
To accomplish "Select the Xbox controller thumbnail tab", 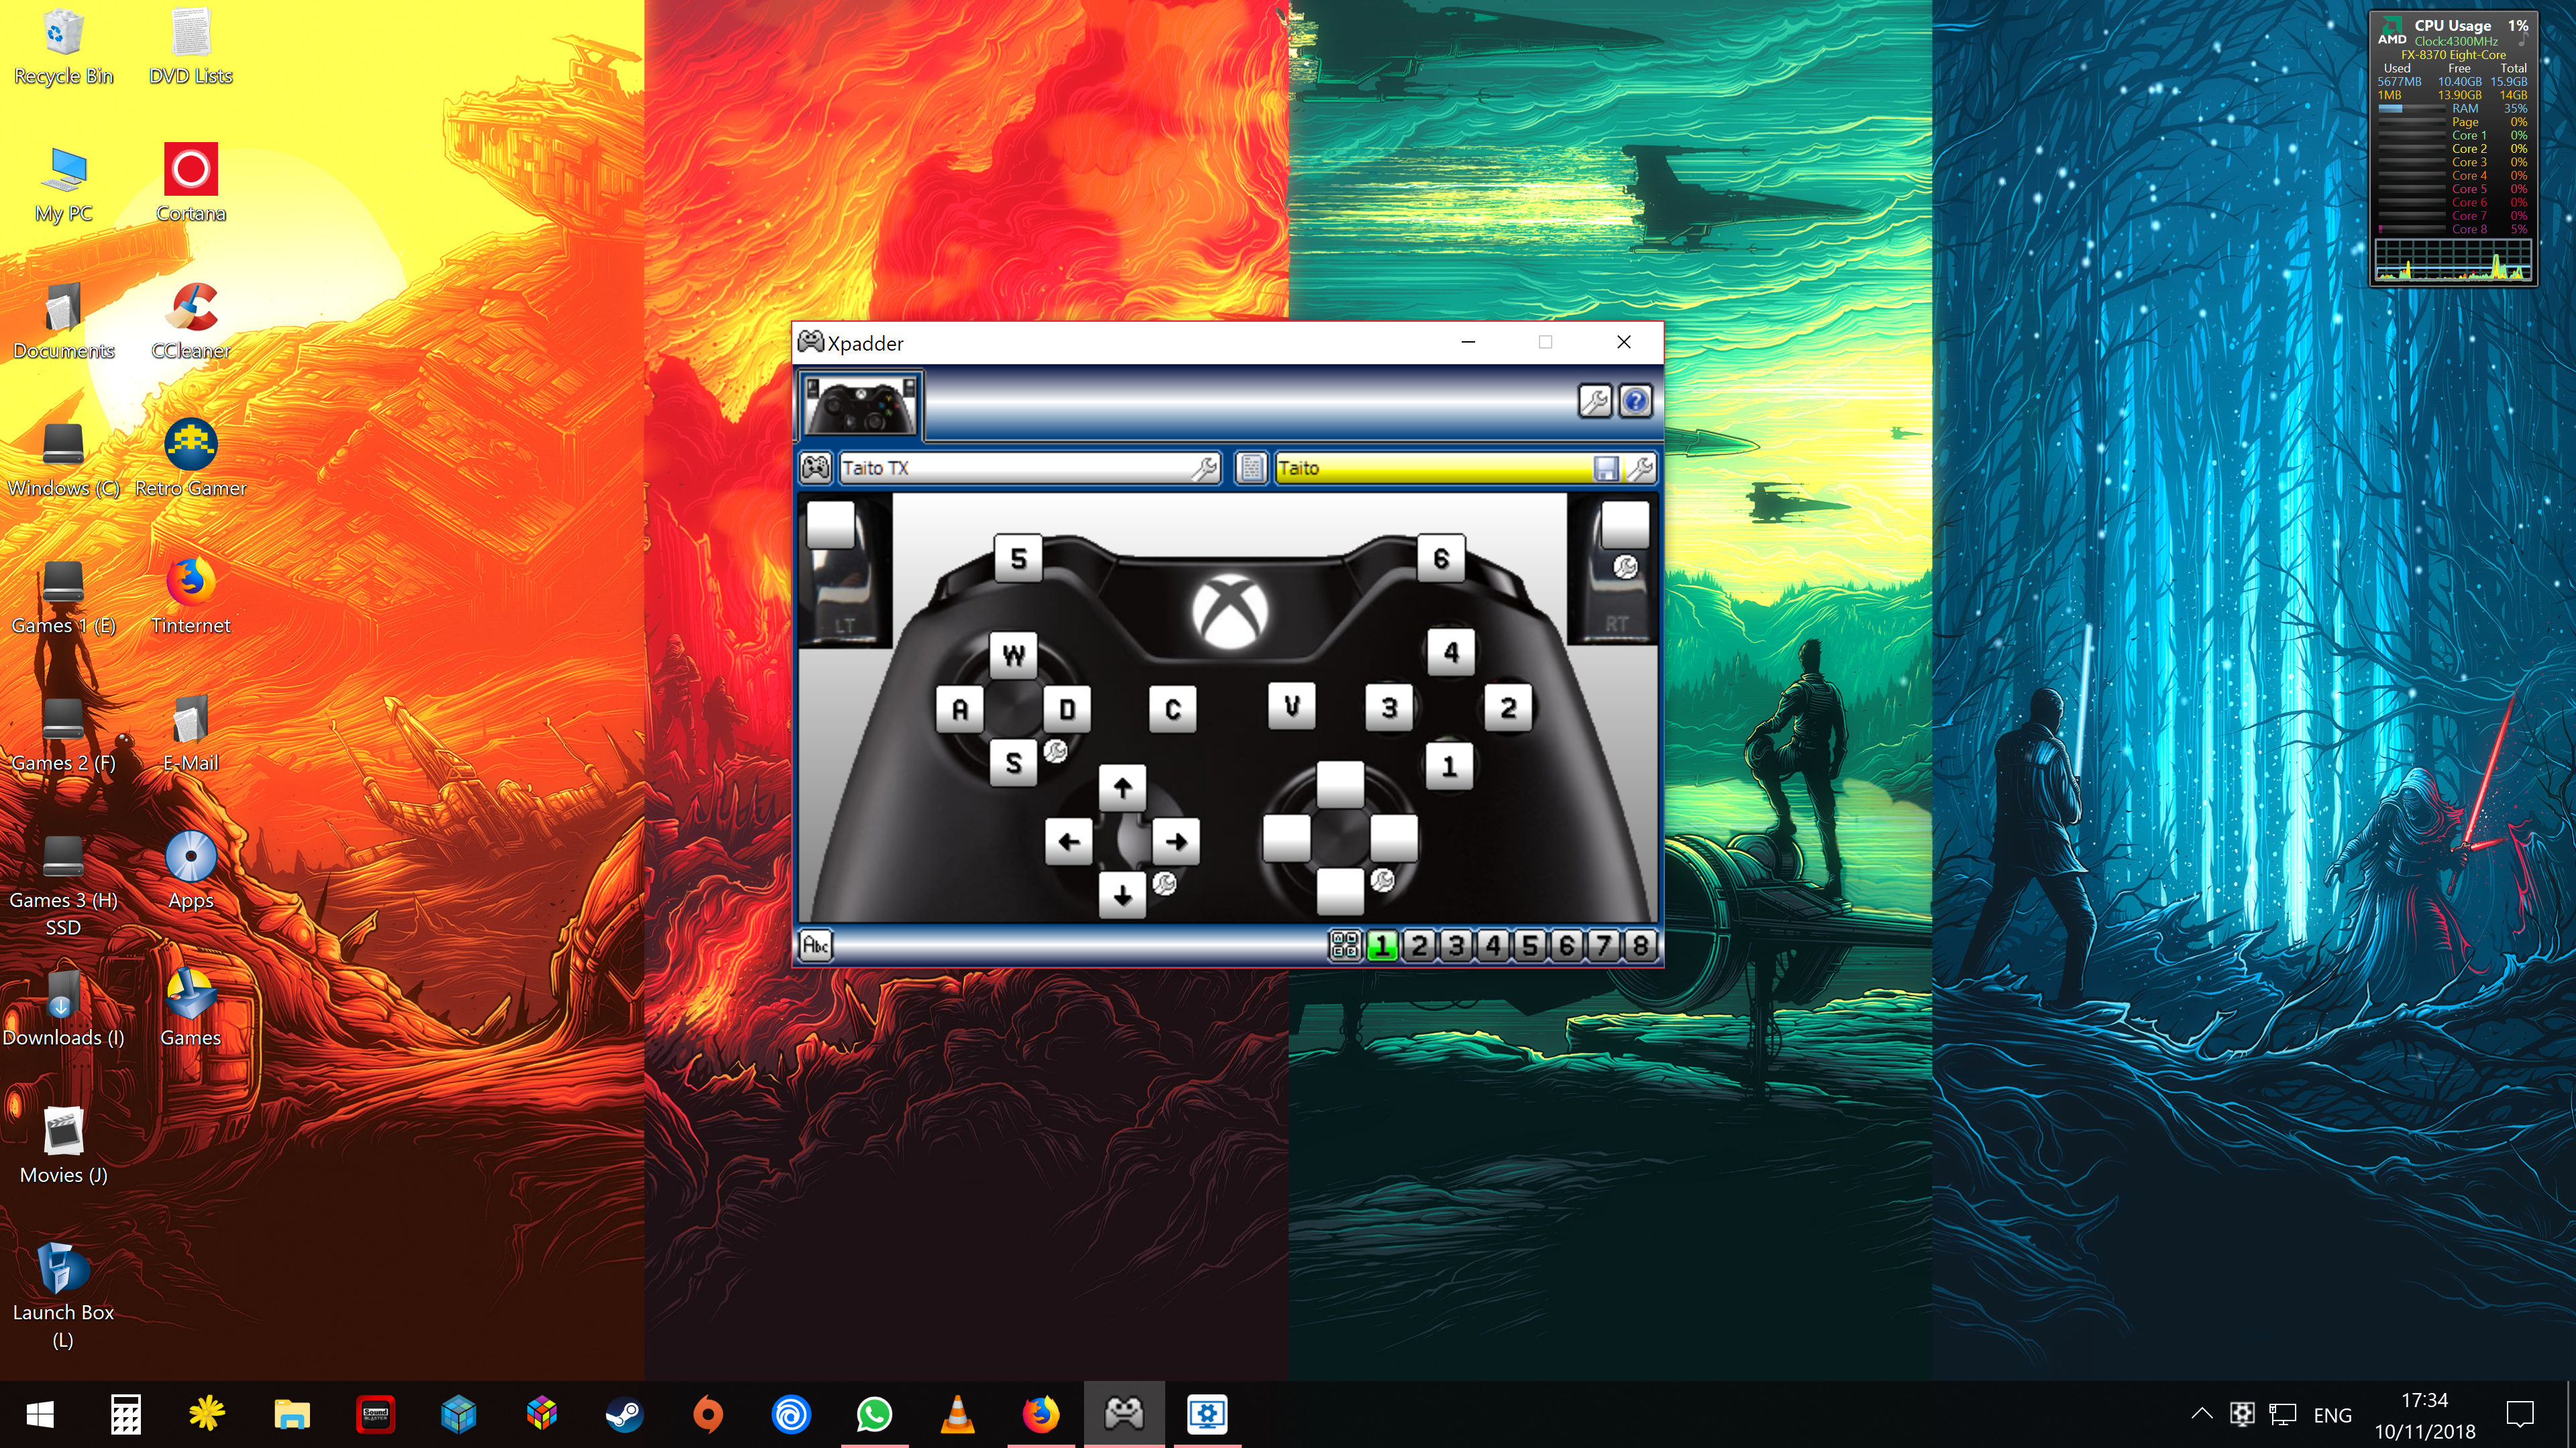I will click(860, 406).
